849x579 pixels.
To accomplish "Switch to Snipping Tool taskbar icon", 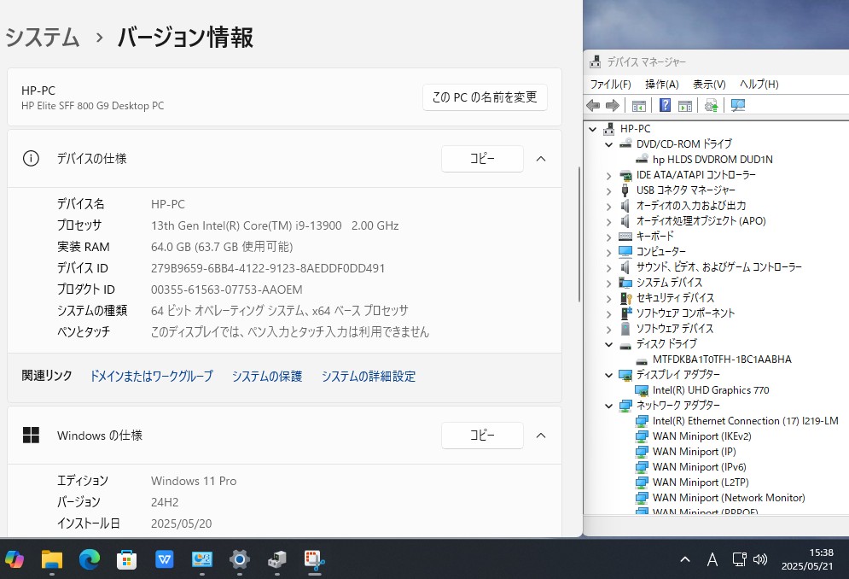I will pyautogui.click(x=314, y=559).
